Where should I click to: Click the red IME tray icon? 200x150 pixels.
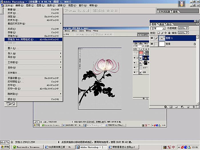(169, 147)
